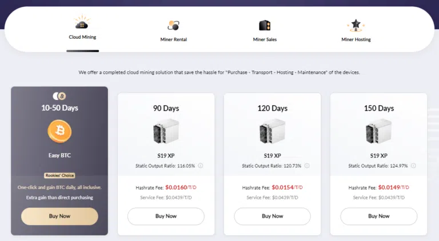Click info icon beside 116.05% output ratio

click(201, 166)
